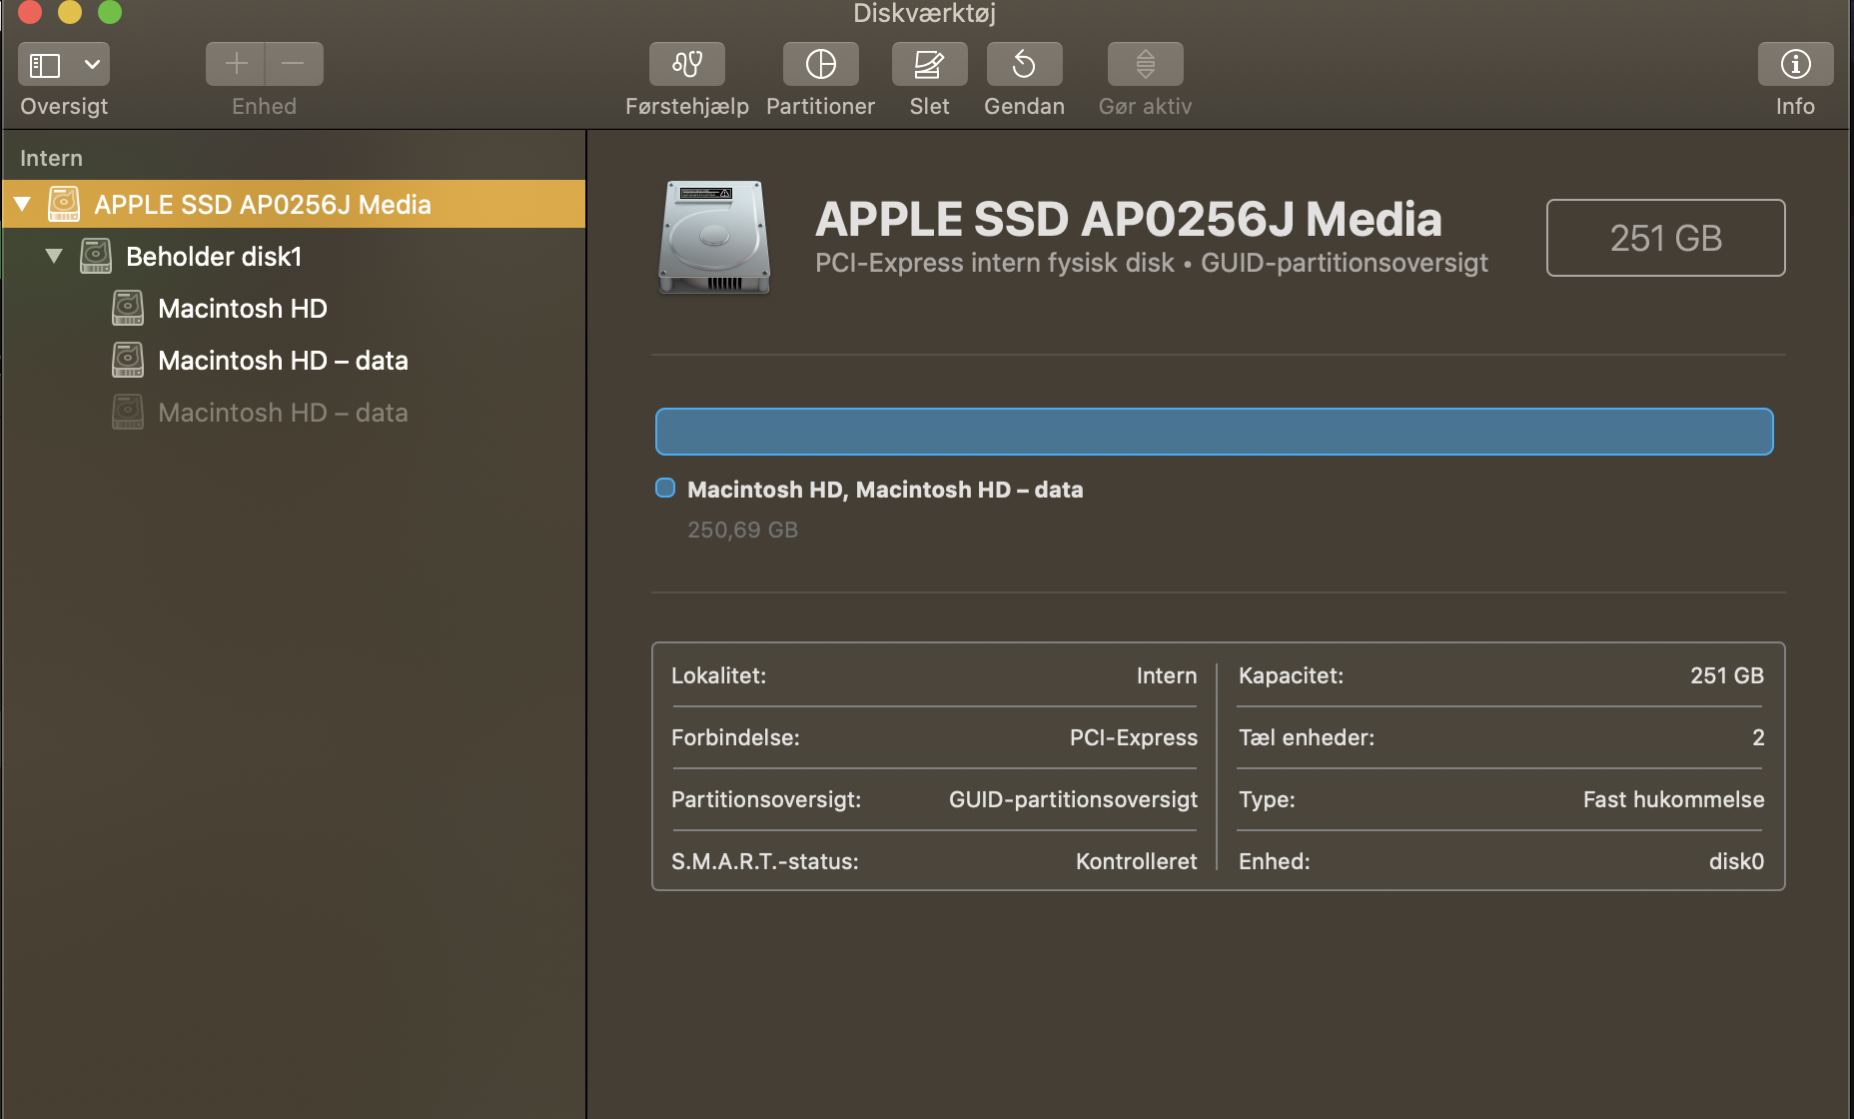Click the Tæl enheder value 2
This screenshot has height=1119, width=1854.
click(1758, 737)
